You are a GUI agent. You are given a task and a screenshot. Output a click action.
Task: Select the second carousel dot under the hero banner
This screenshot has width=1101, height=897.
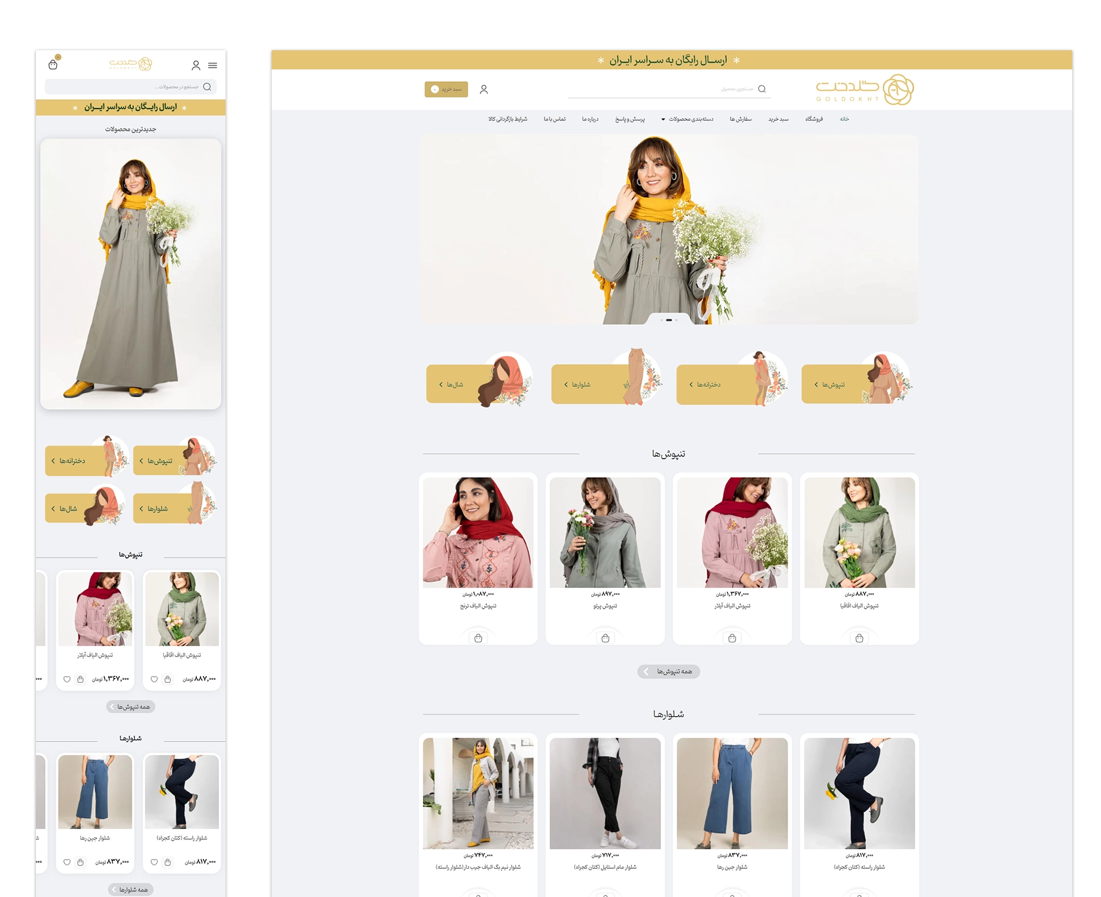[x=668, y=320]
